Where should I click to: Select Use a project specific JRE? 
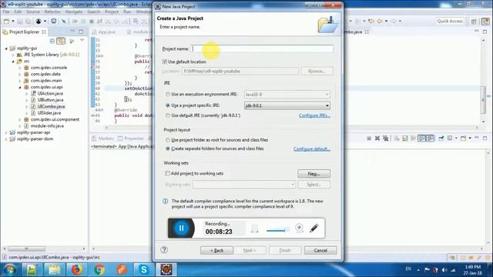click(x=168, y=105)
